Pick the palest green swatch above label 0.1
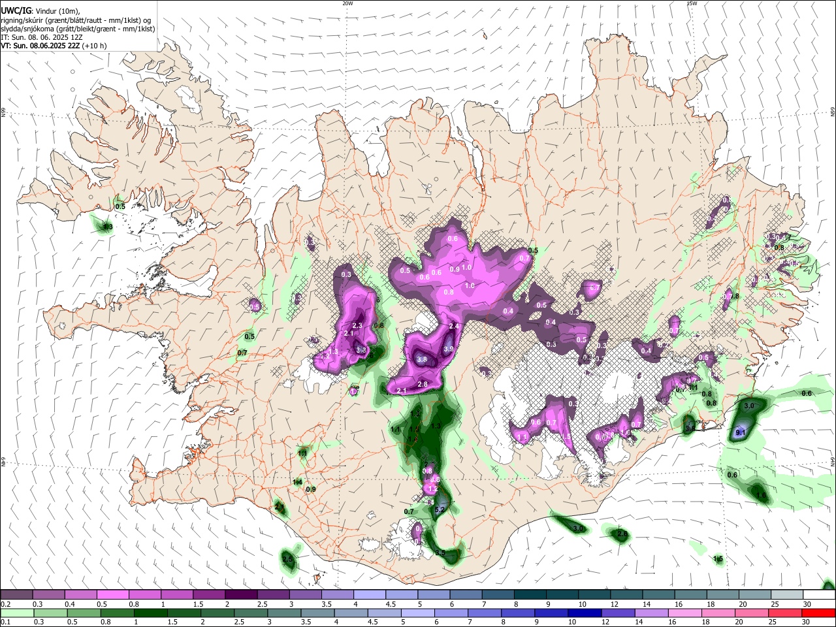This screenshot has width=836, height=627. [x=16, y=613]
